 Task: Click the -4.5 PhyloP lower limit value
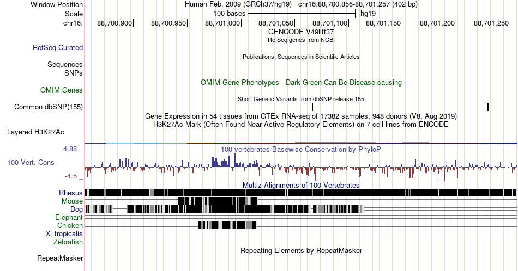pos(71,176)
